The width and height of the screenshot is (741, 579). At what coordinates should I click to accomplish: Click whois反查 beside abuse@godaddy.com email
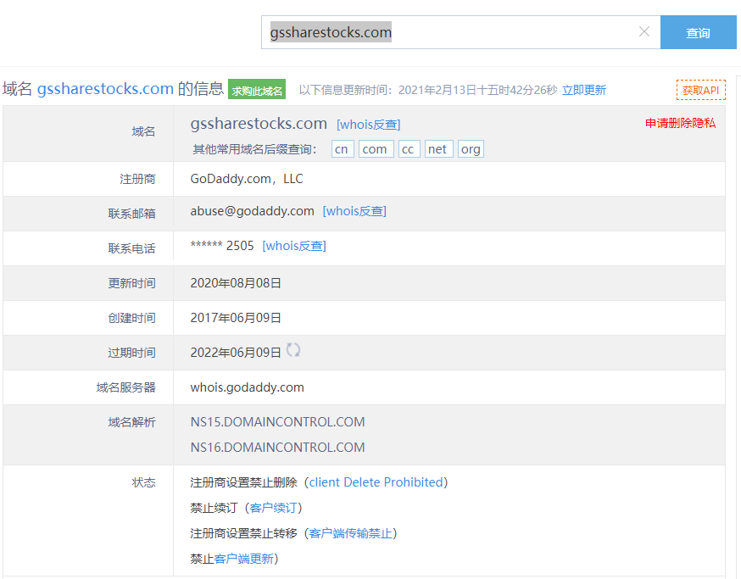coord(354,211)
